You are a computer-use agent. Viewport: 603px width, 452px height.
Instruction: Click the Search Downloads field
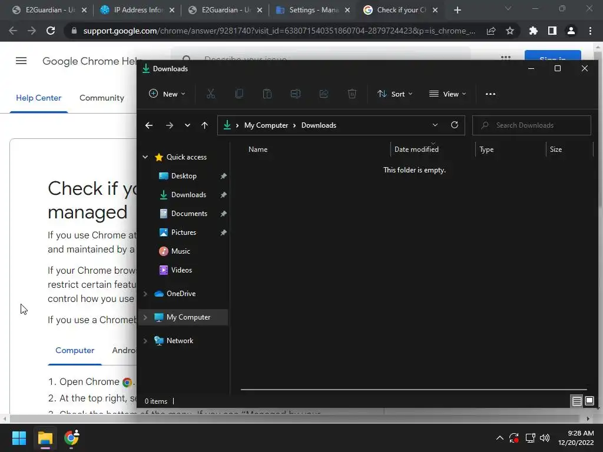click(x=532, y=125)
